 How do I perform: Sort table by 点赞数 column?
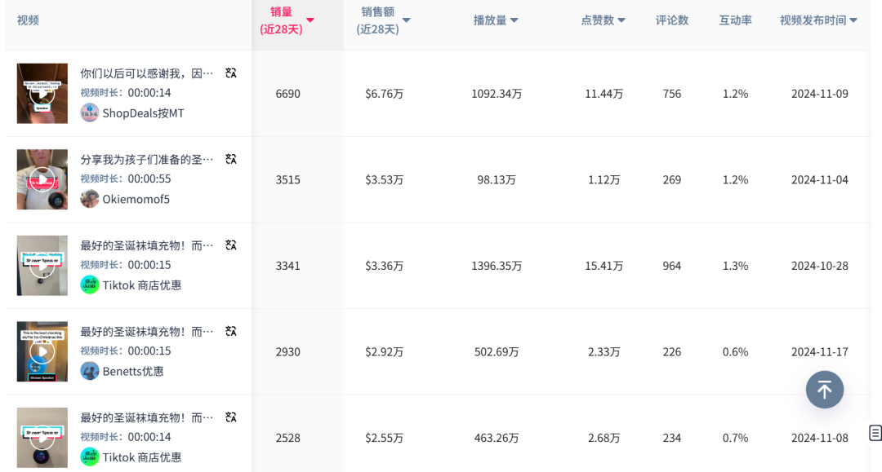[x=621, y=20]
